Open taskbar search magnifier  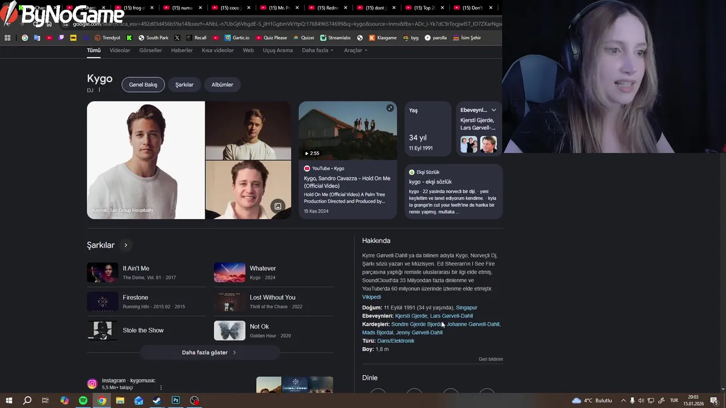pyautogui.click(x=27, y=400)
